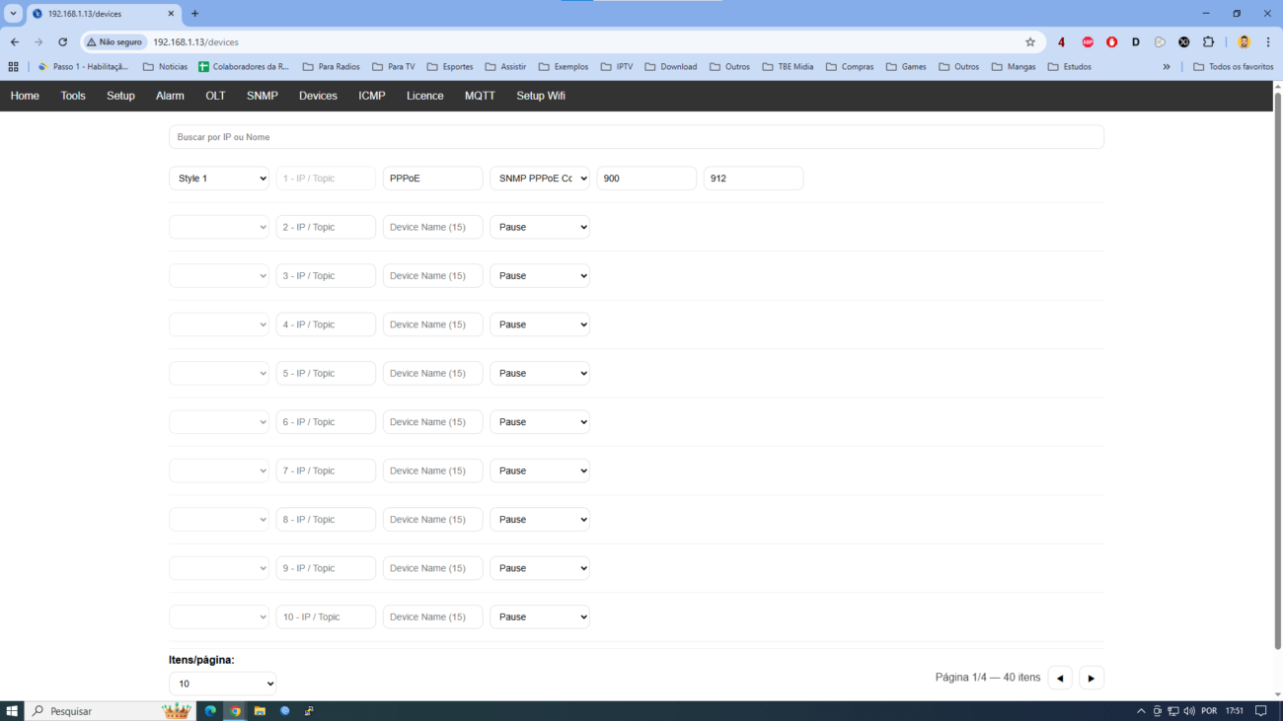Navigate to Setup Wifi page
1283x721 pixels.
(x=540, y=96)
